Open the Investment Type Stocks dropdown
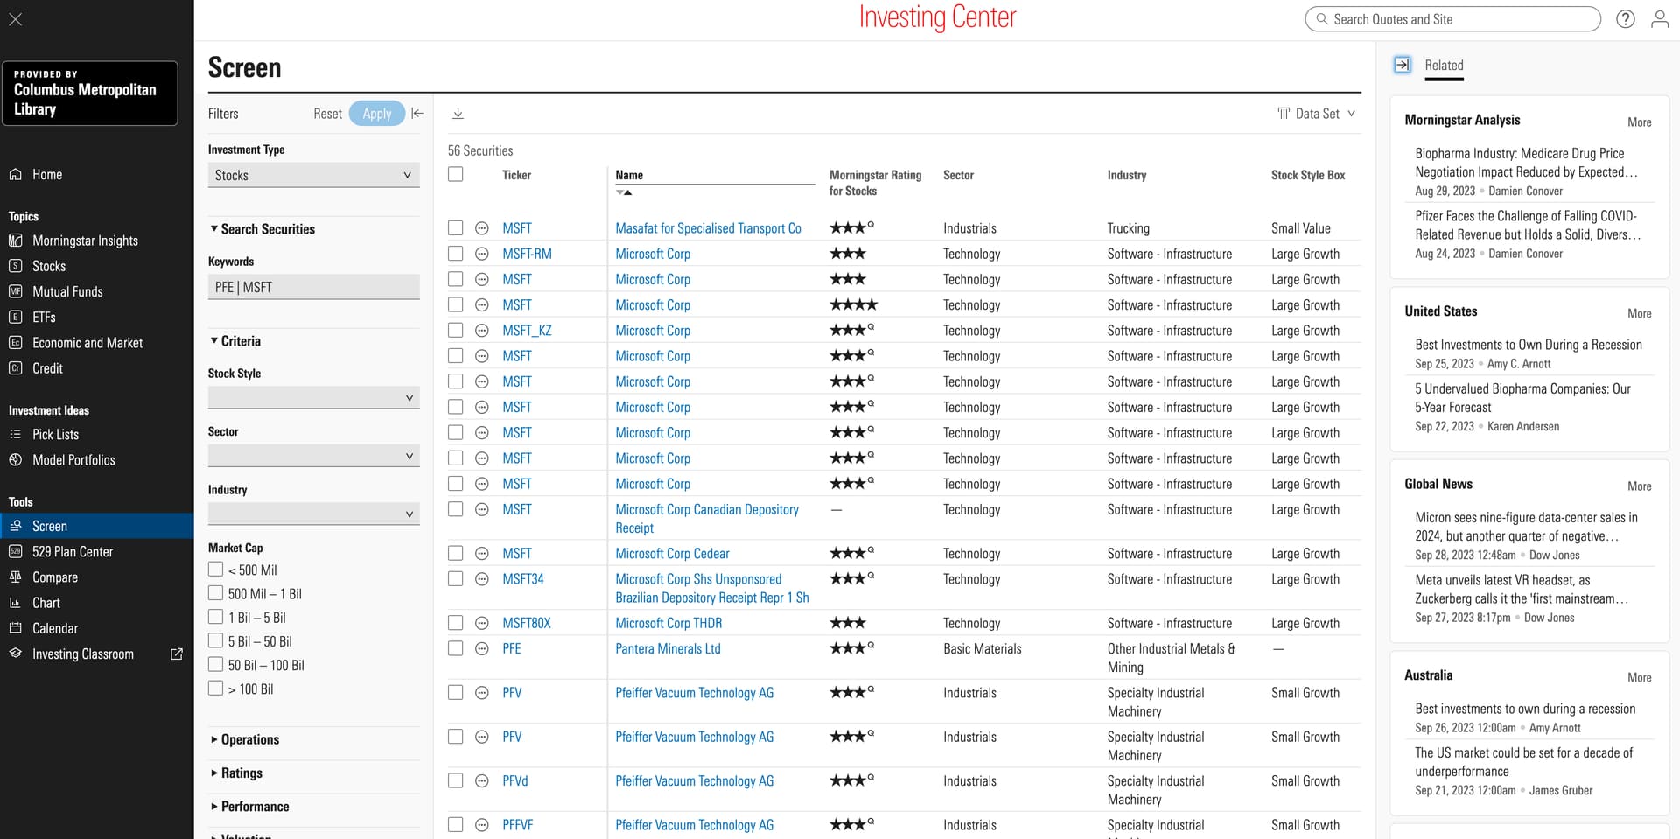This screenshot has height=839, width=1680. (314, 175)
